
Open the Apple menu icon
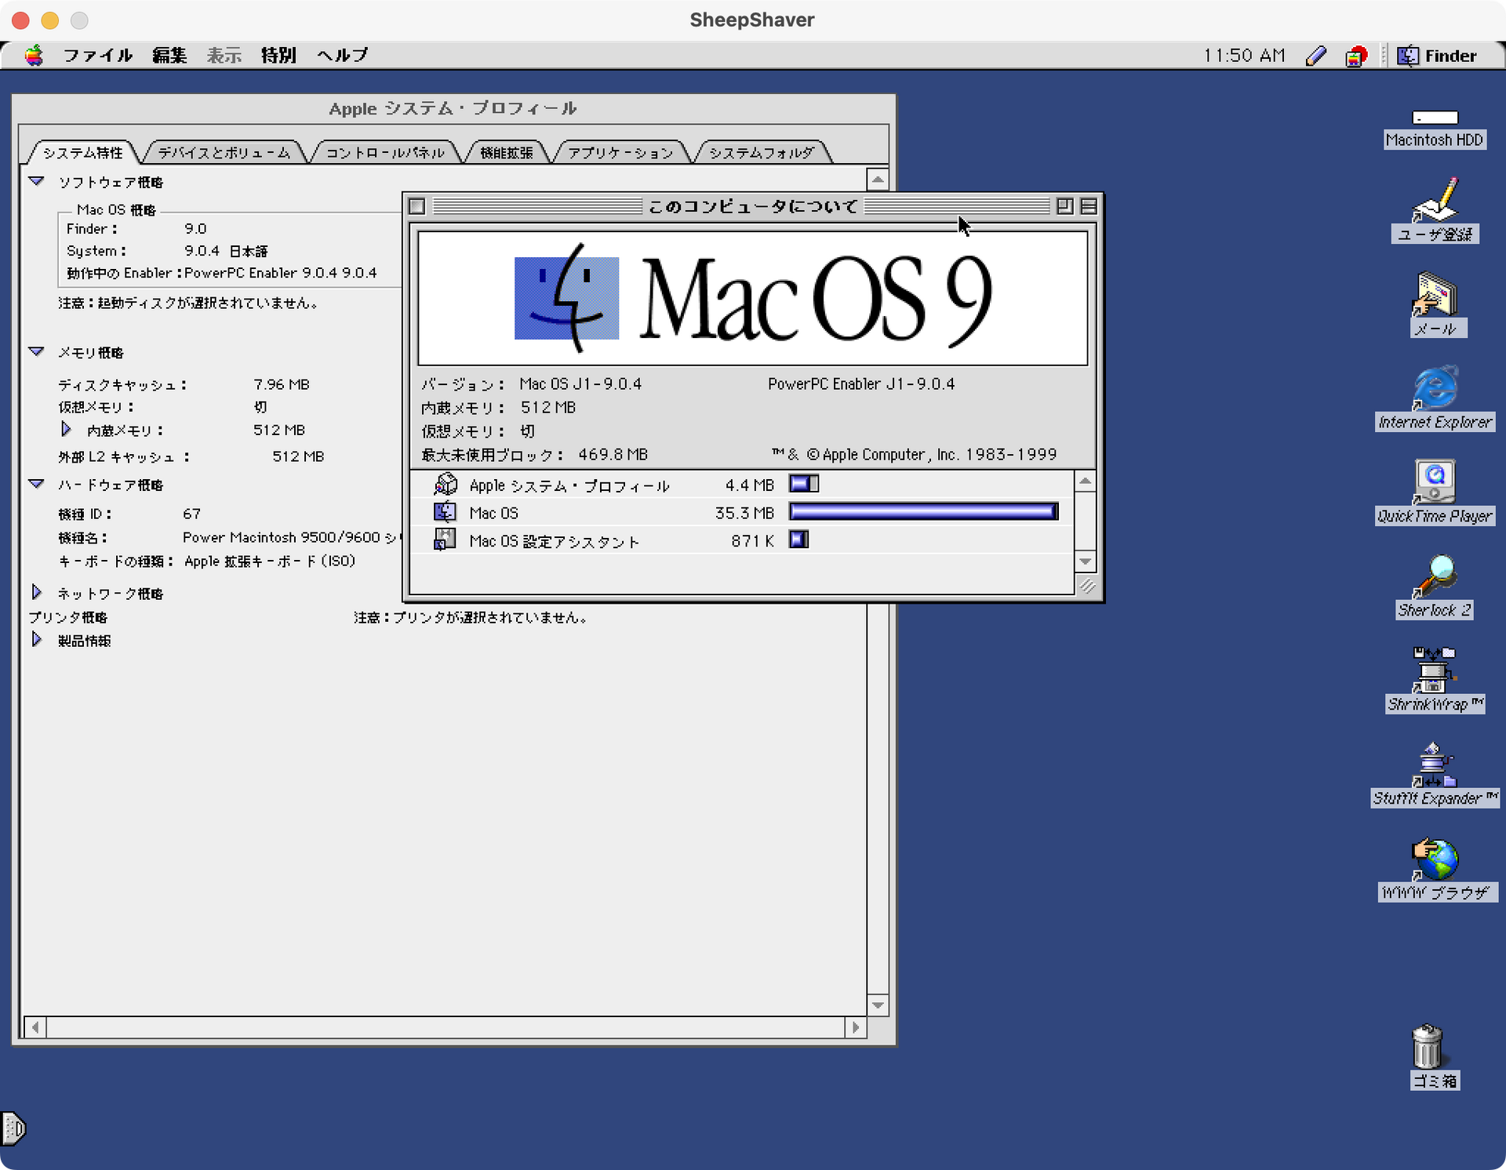(x=34, y=56)
